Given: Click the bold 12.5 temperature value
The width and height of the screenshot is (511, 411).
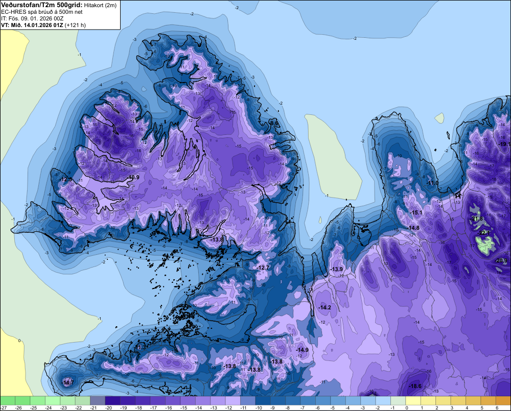Looking at the screenshot, I should coord(66,179).
